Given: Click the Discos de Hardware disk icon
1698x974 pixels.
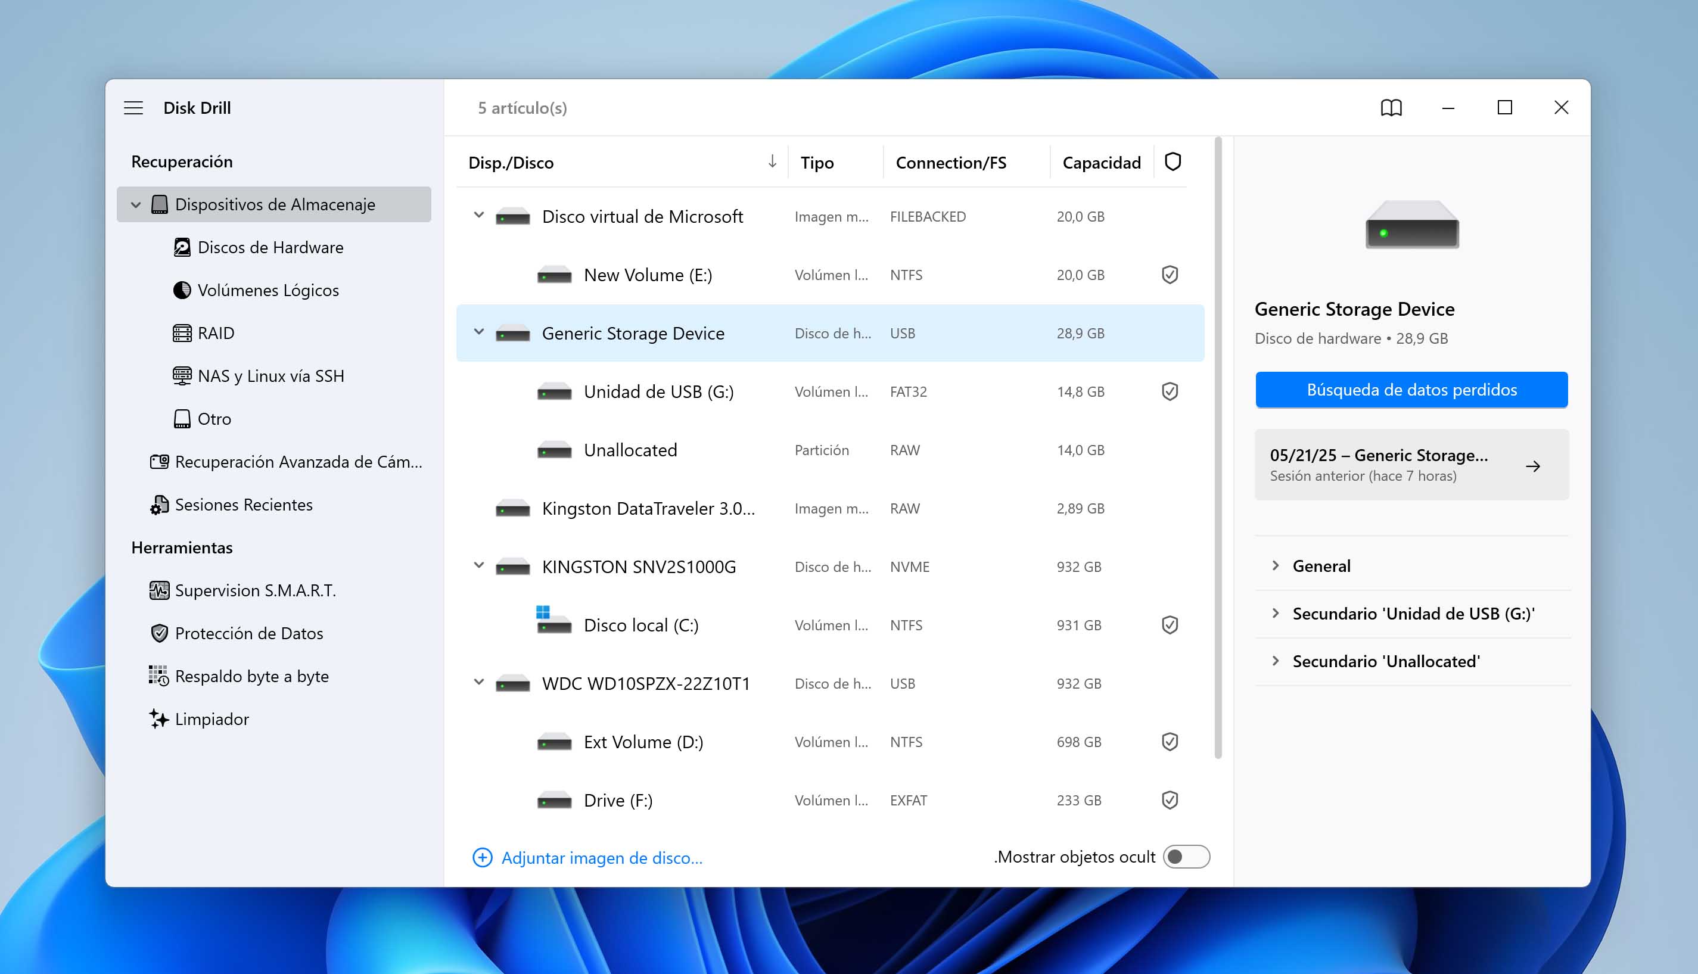Looking at the screenshot, I should pyautogui.click(x=182, y=247).
